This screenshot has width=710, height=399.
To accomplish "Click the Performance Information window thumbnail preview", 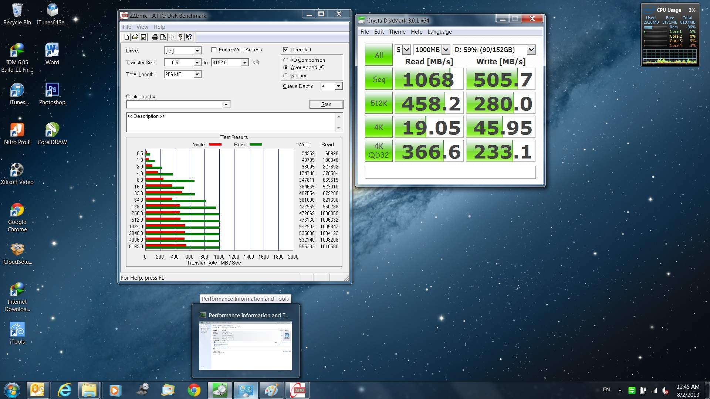I will coord(246,345).
